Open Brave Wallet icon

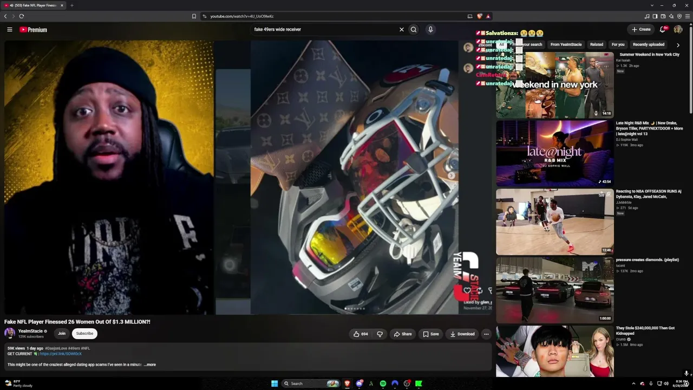tap(663, 16)
